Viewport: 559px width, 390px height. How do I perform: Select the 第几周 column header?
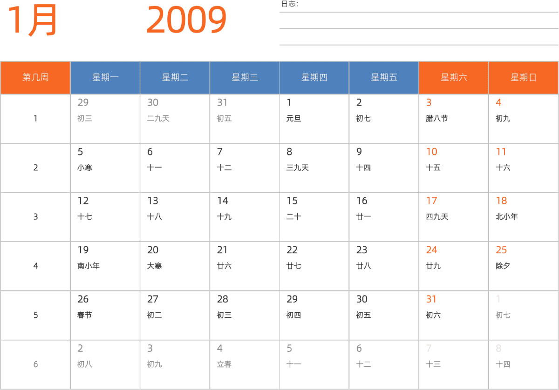point(35,78)
